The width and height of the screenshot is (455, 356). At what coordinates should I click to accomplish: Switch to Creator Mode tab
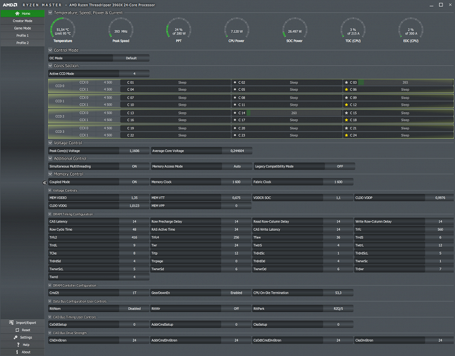point(23,21)
